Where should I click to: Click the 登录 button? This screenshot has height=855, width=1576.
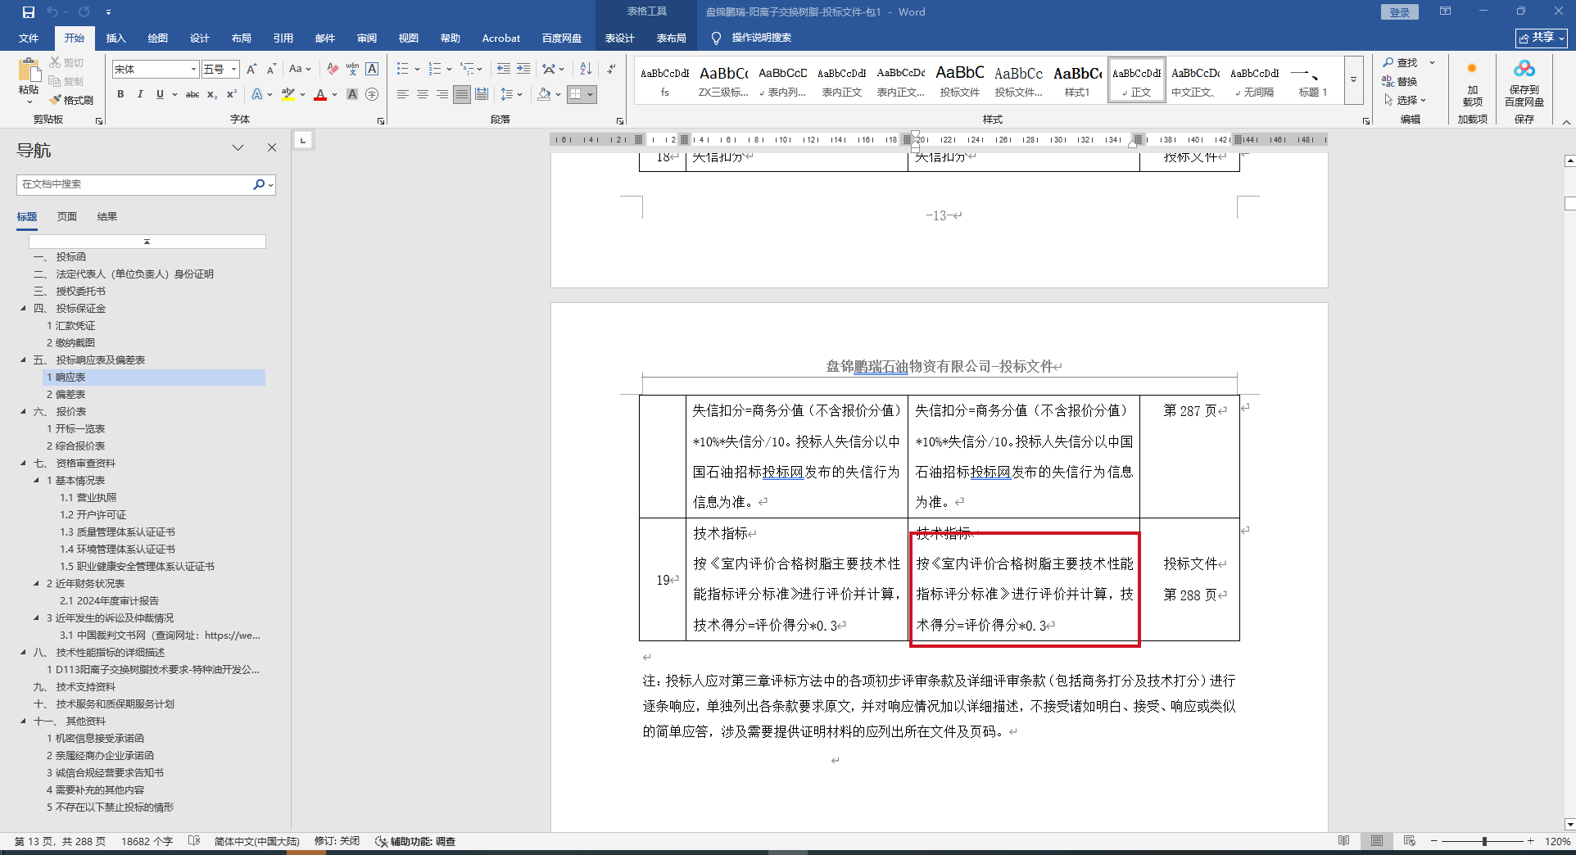(x=1400, y=12)
